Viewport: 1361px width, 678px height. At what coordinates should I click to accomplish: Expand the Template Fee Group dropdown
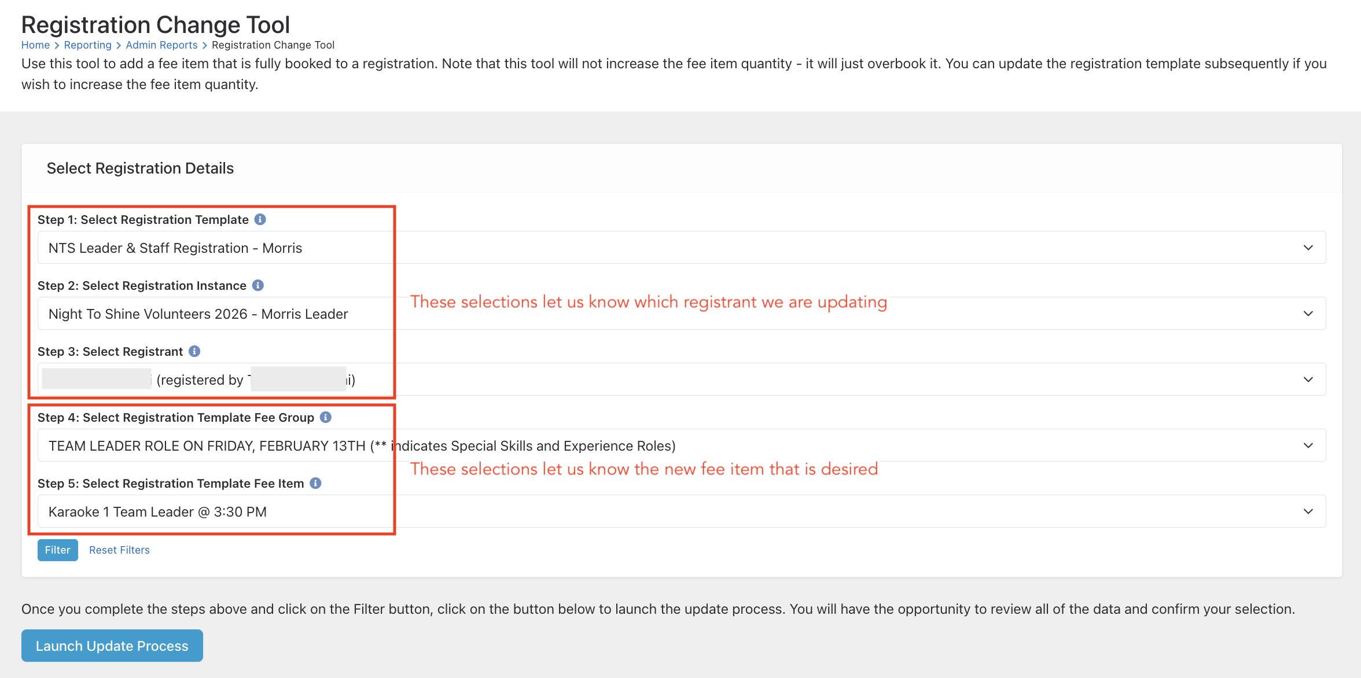(x=681, y=445)
